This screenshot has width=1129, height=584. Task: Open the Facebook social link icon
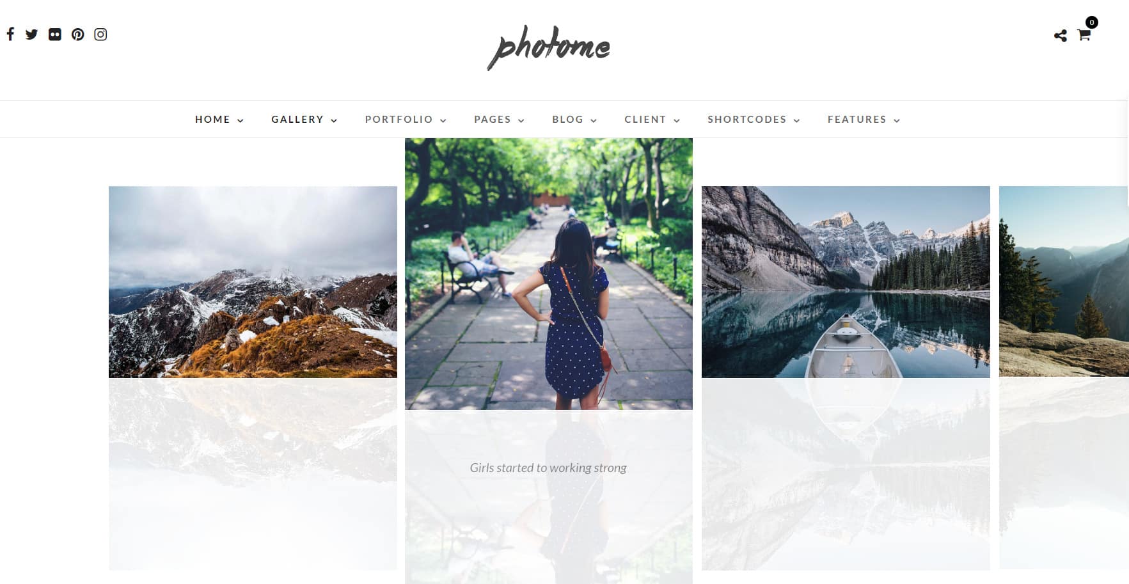(10, 35)
